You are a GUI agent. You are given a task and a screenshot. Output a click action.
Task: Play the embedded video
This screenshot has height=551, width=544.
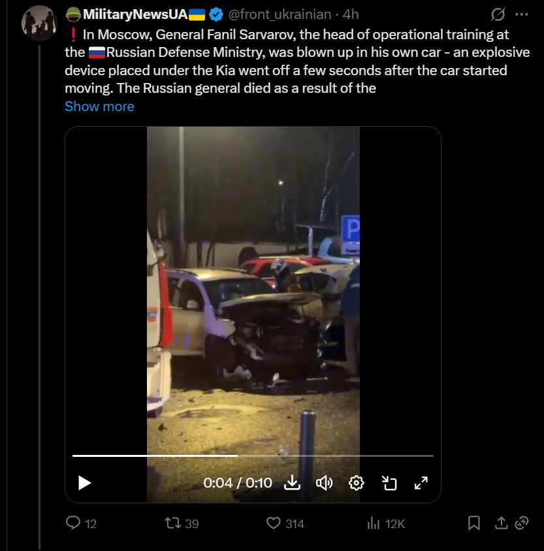[x=84, y=483]
